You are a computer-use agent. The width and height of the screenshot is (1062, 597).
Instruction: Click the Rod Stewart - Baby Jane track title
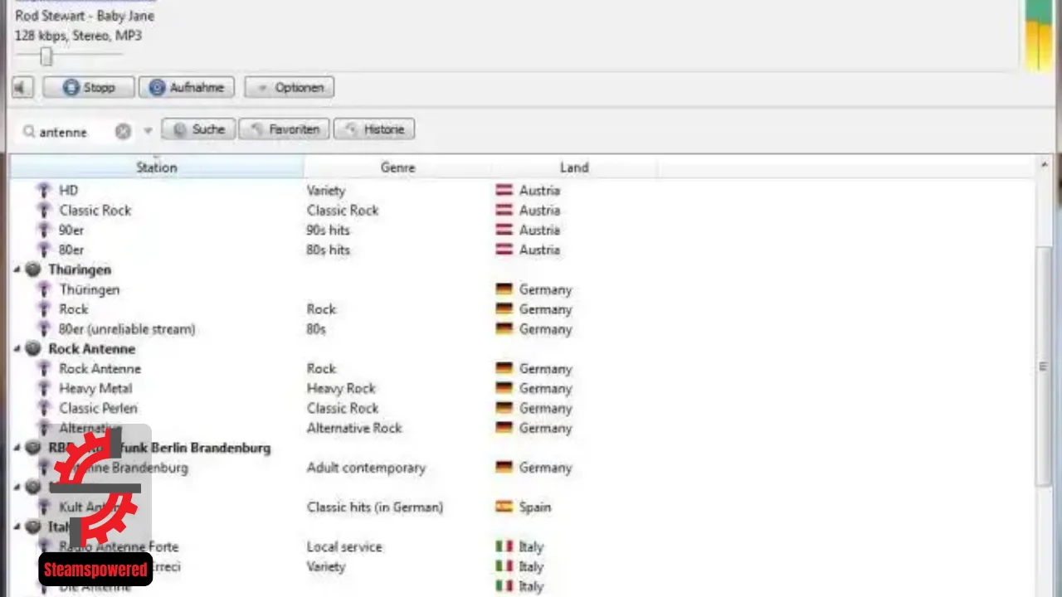[x=85, y=16]
